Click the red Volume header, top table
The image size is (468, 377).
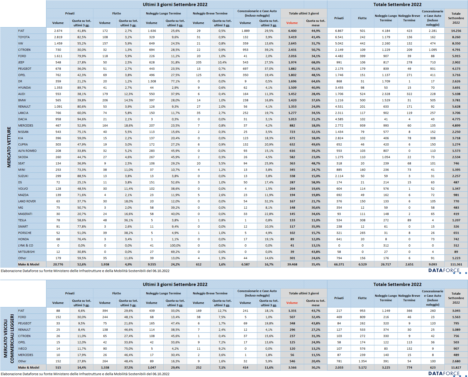[x=292, y=23]
